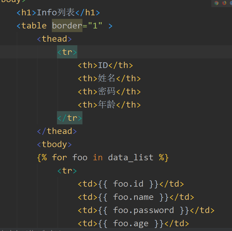Click the "1" border attribute value
The image size is (232, 231).
(95, 25)
